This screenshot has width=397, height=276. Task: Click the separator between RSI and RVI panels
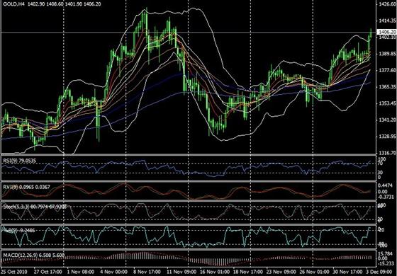click(x=189, y=181)
